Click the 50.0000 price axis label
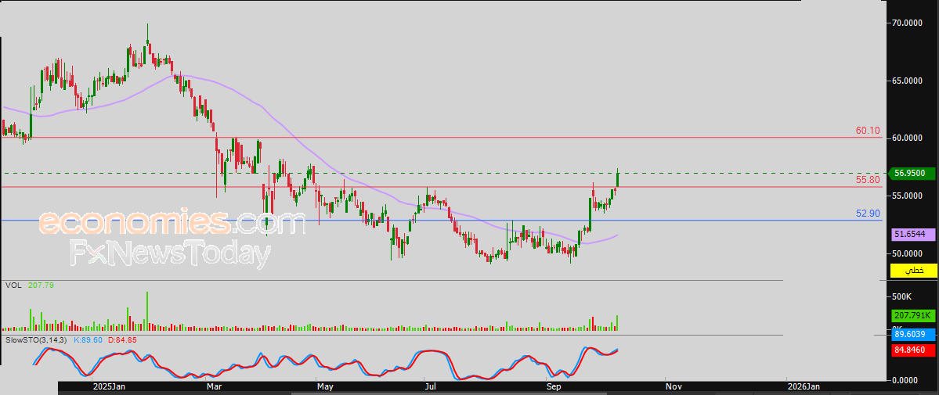 coord(907,253)
